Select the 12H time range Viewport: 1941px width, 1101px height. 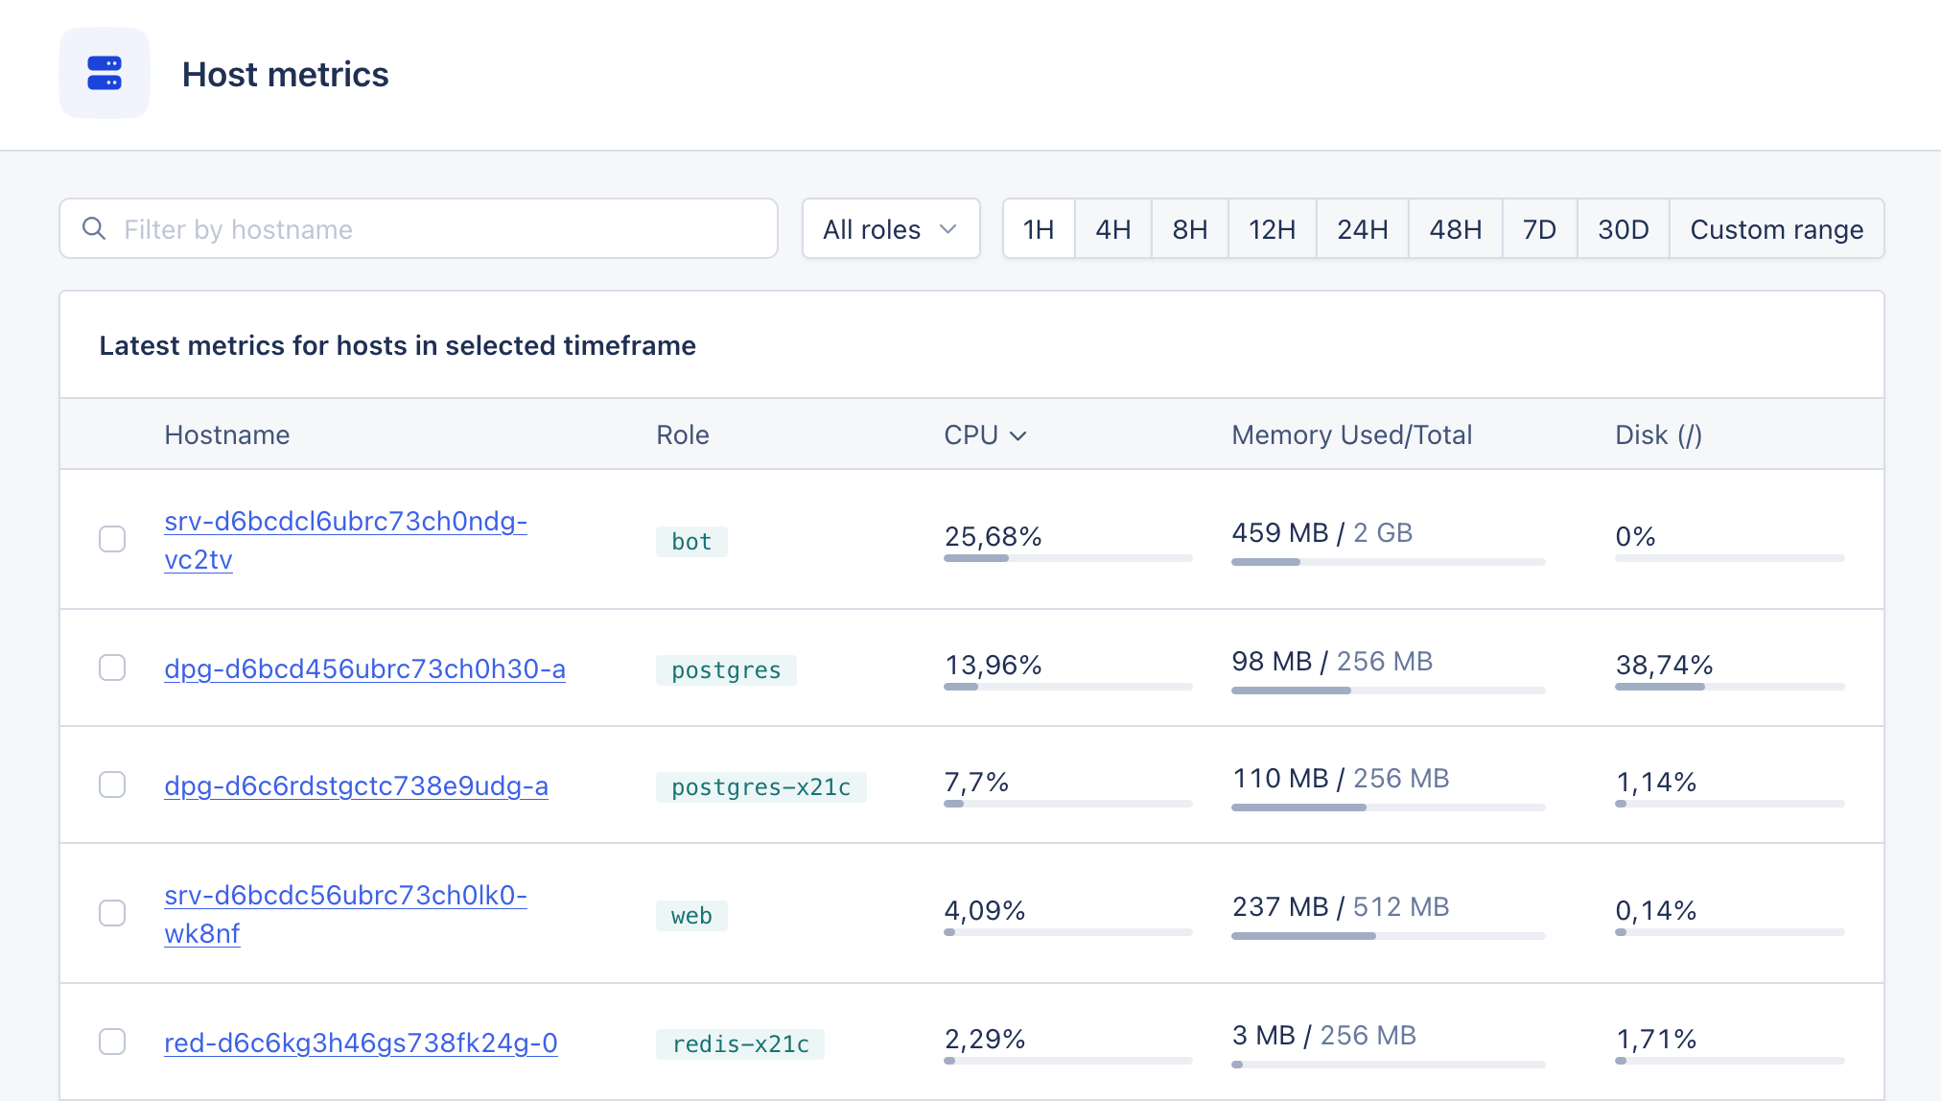pos(1273,228)
